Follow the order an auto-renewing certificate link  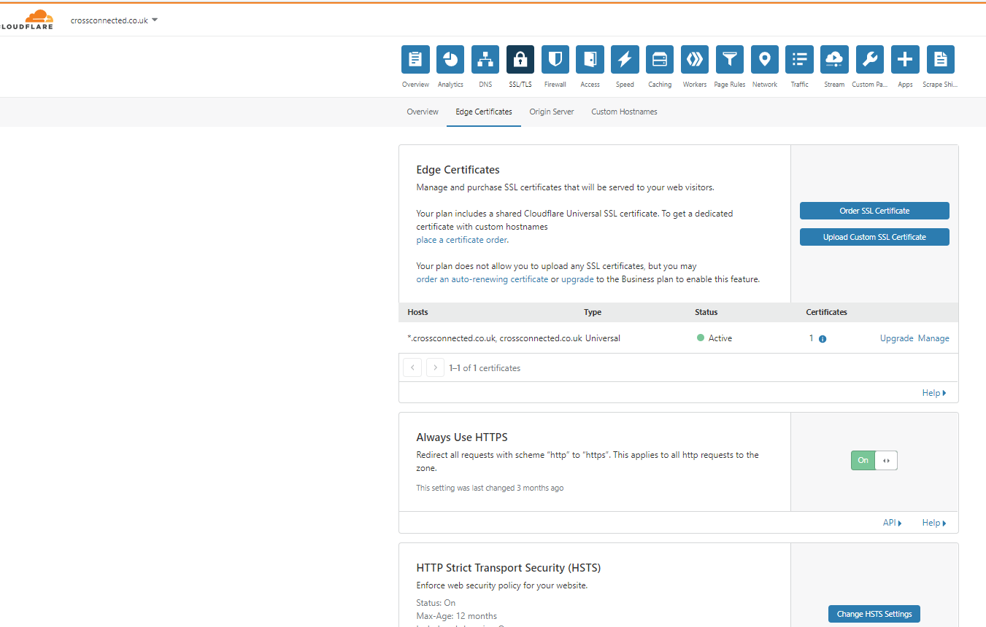(482, 279)
